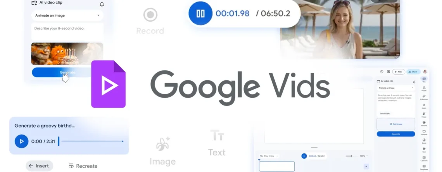Click the Play button in the editor header
The height and width of the screenshot is (172, 442).
click(399, 72)
